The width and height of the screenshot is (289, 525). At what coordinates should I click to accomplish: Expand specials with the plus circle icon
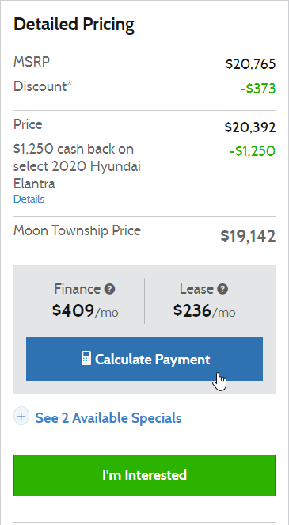(21, 417)
